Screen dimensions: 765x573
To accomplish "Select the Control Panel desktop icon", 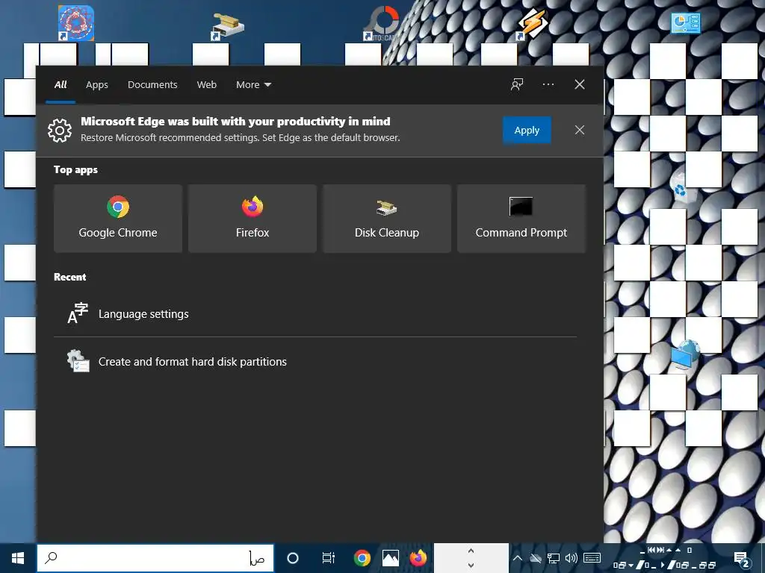I will [x=686, y=23].
